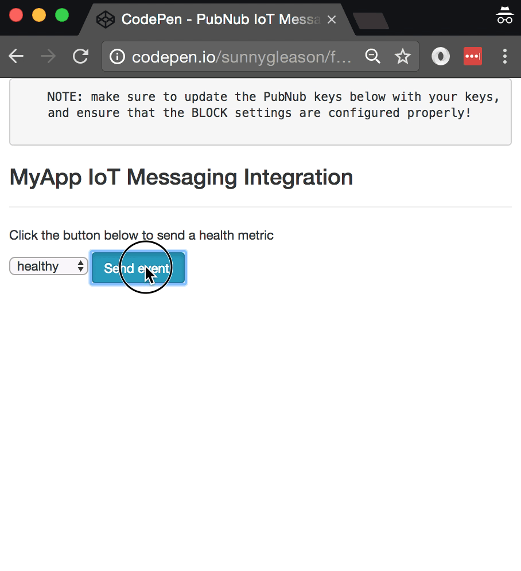Click the forward navigation arrow
Screen dimensions: 521x571
point(48,56)
